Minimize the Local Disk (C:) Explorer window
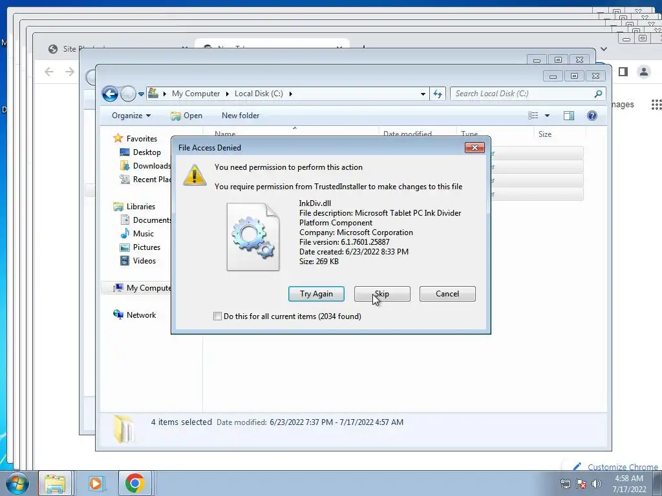The image size is (662, 496). point(553,76)
